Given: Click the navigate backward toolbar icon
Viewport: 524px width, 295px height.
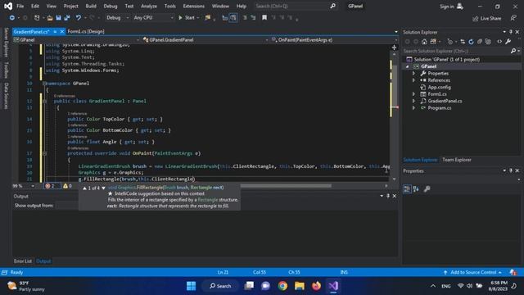Looking at the screenshot, I should pyautogui.click(x=12, y=18).
